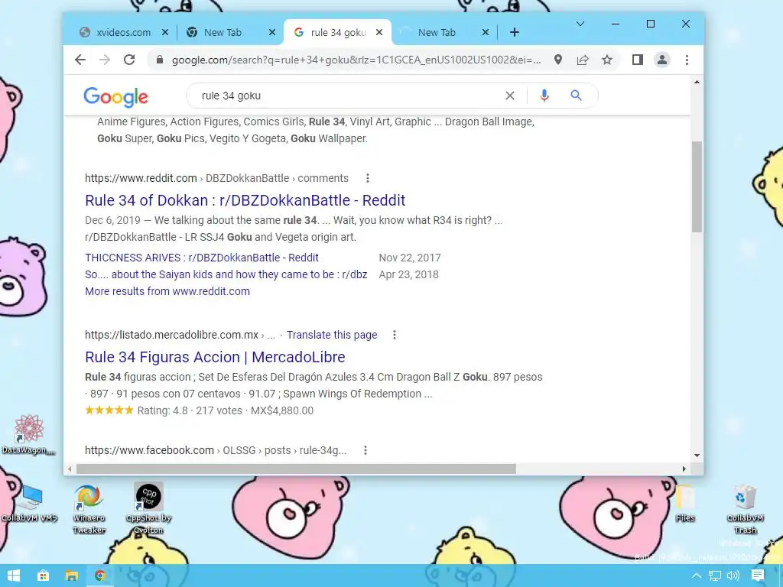
Task: Select the DataWagon desktop shortcut
Action: 28,434
